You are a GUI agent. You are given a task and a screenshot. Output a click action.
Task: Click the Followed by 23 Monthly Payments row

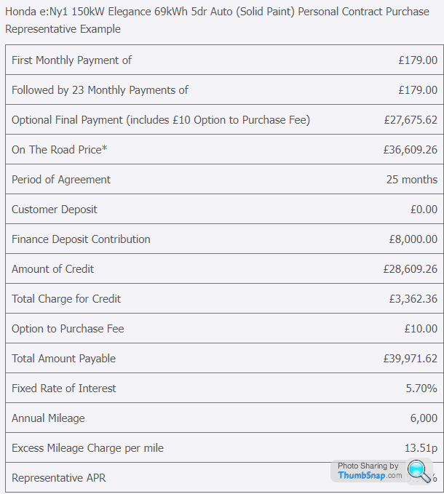coord(224,89)
